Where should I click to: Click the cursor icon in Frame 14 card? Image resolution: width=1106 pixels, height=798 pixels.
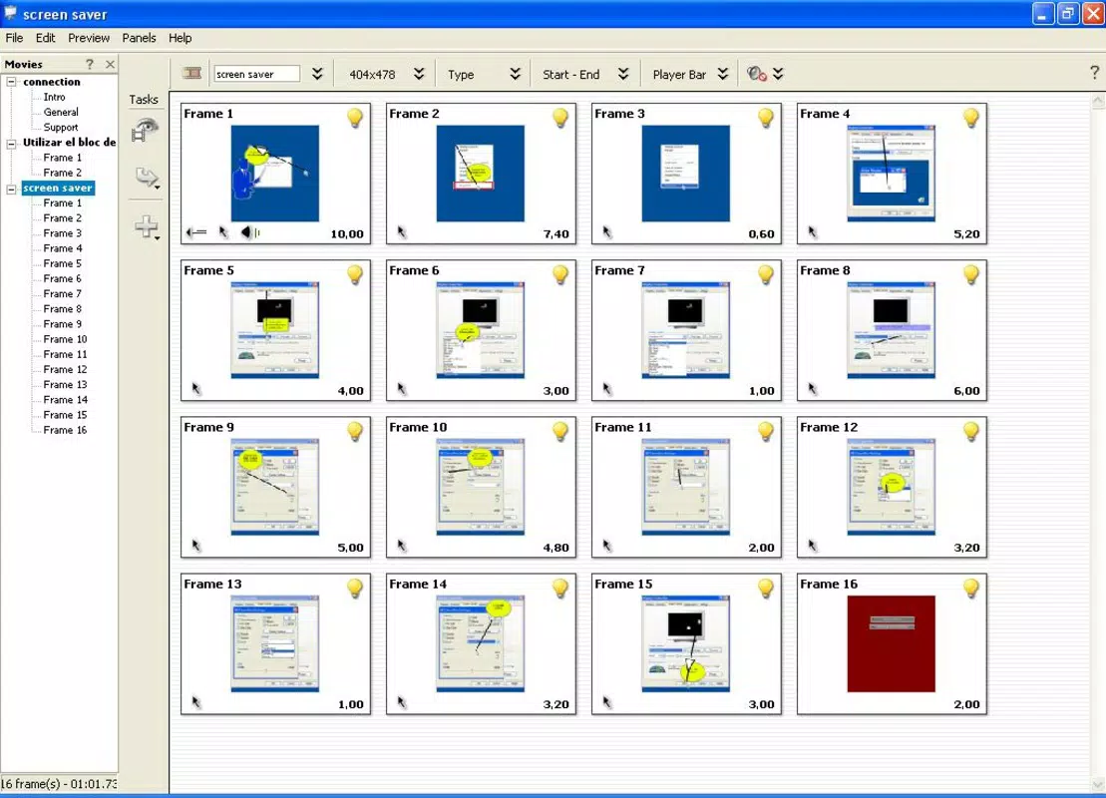(402, 702)
